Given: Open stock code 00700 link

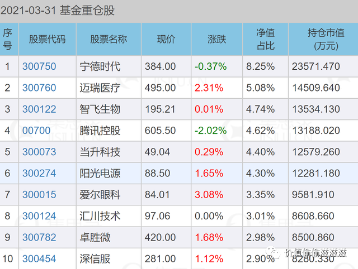Looking at the screenshot, I should 36,131.
